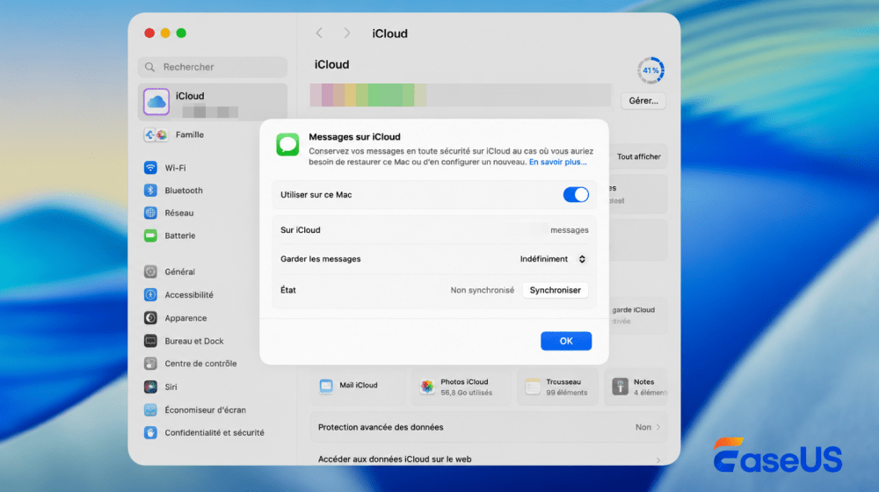Click the Mail iCloud envelope icon

(326, 386)
